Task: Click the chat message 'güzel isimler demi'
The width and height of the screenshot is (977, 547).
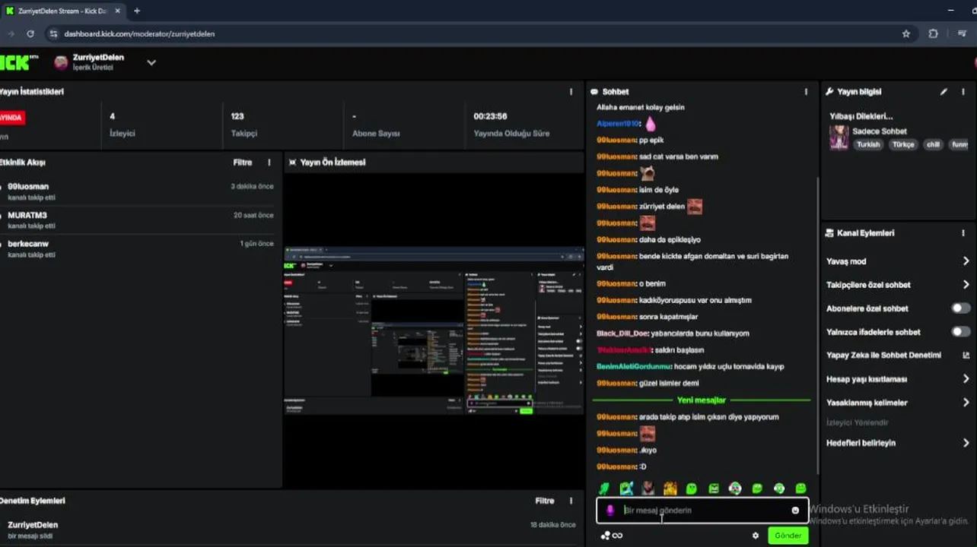Action: (670, 384)
